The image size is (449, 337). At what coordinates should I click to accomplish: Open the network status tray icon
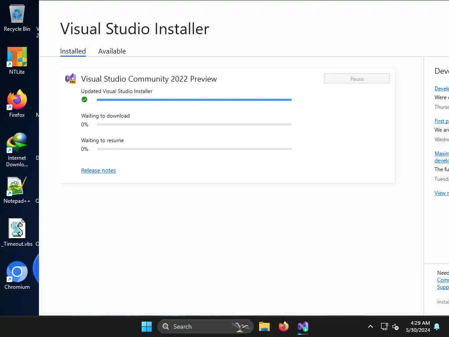coord(384,326)
